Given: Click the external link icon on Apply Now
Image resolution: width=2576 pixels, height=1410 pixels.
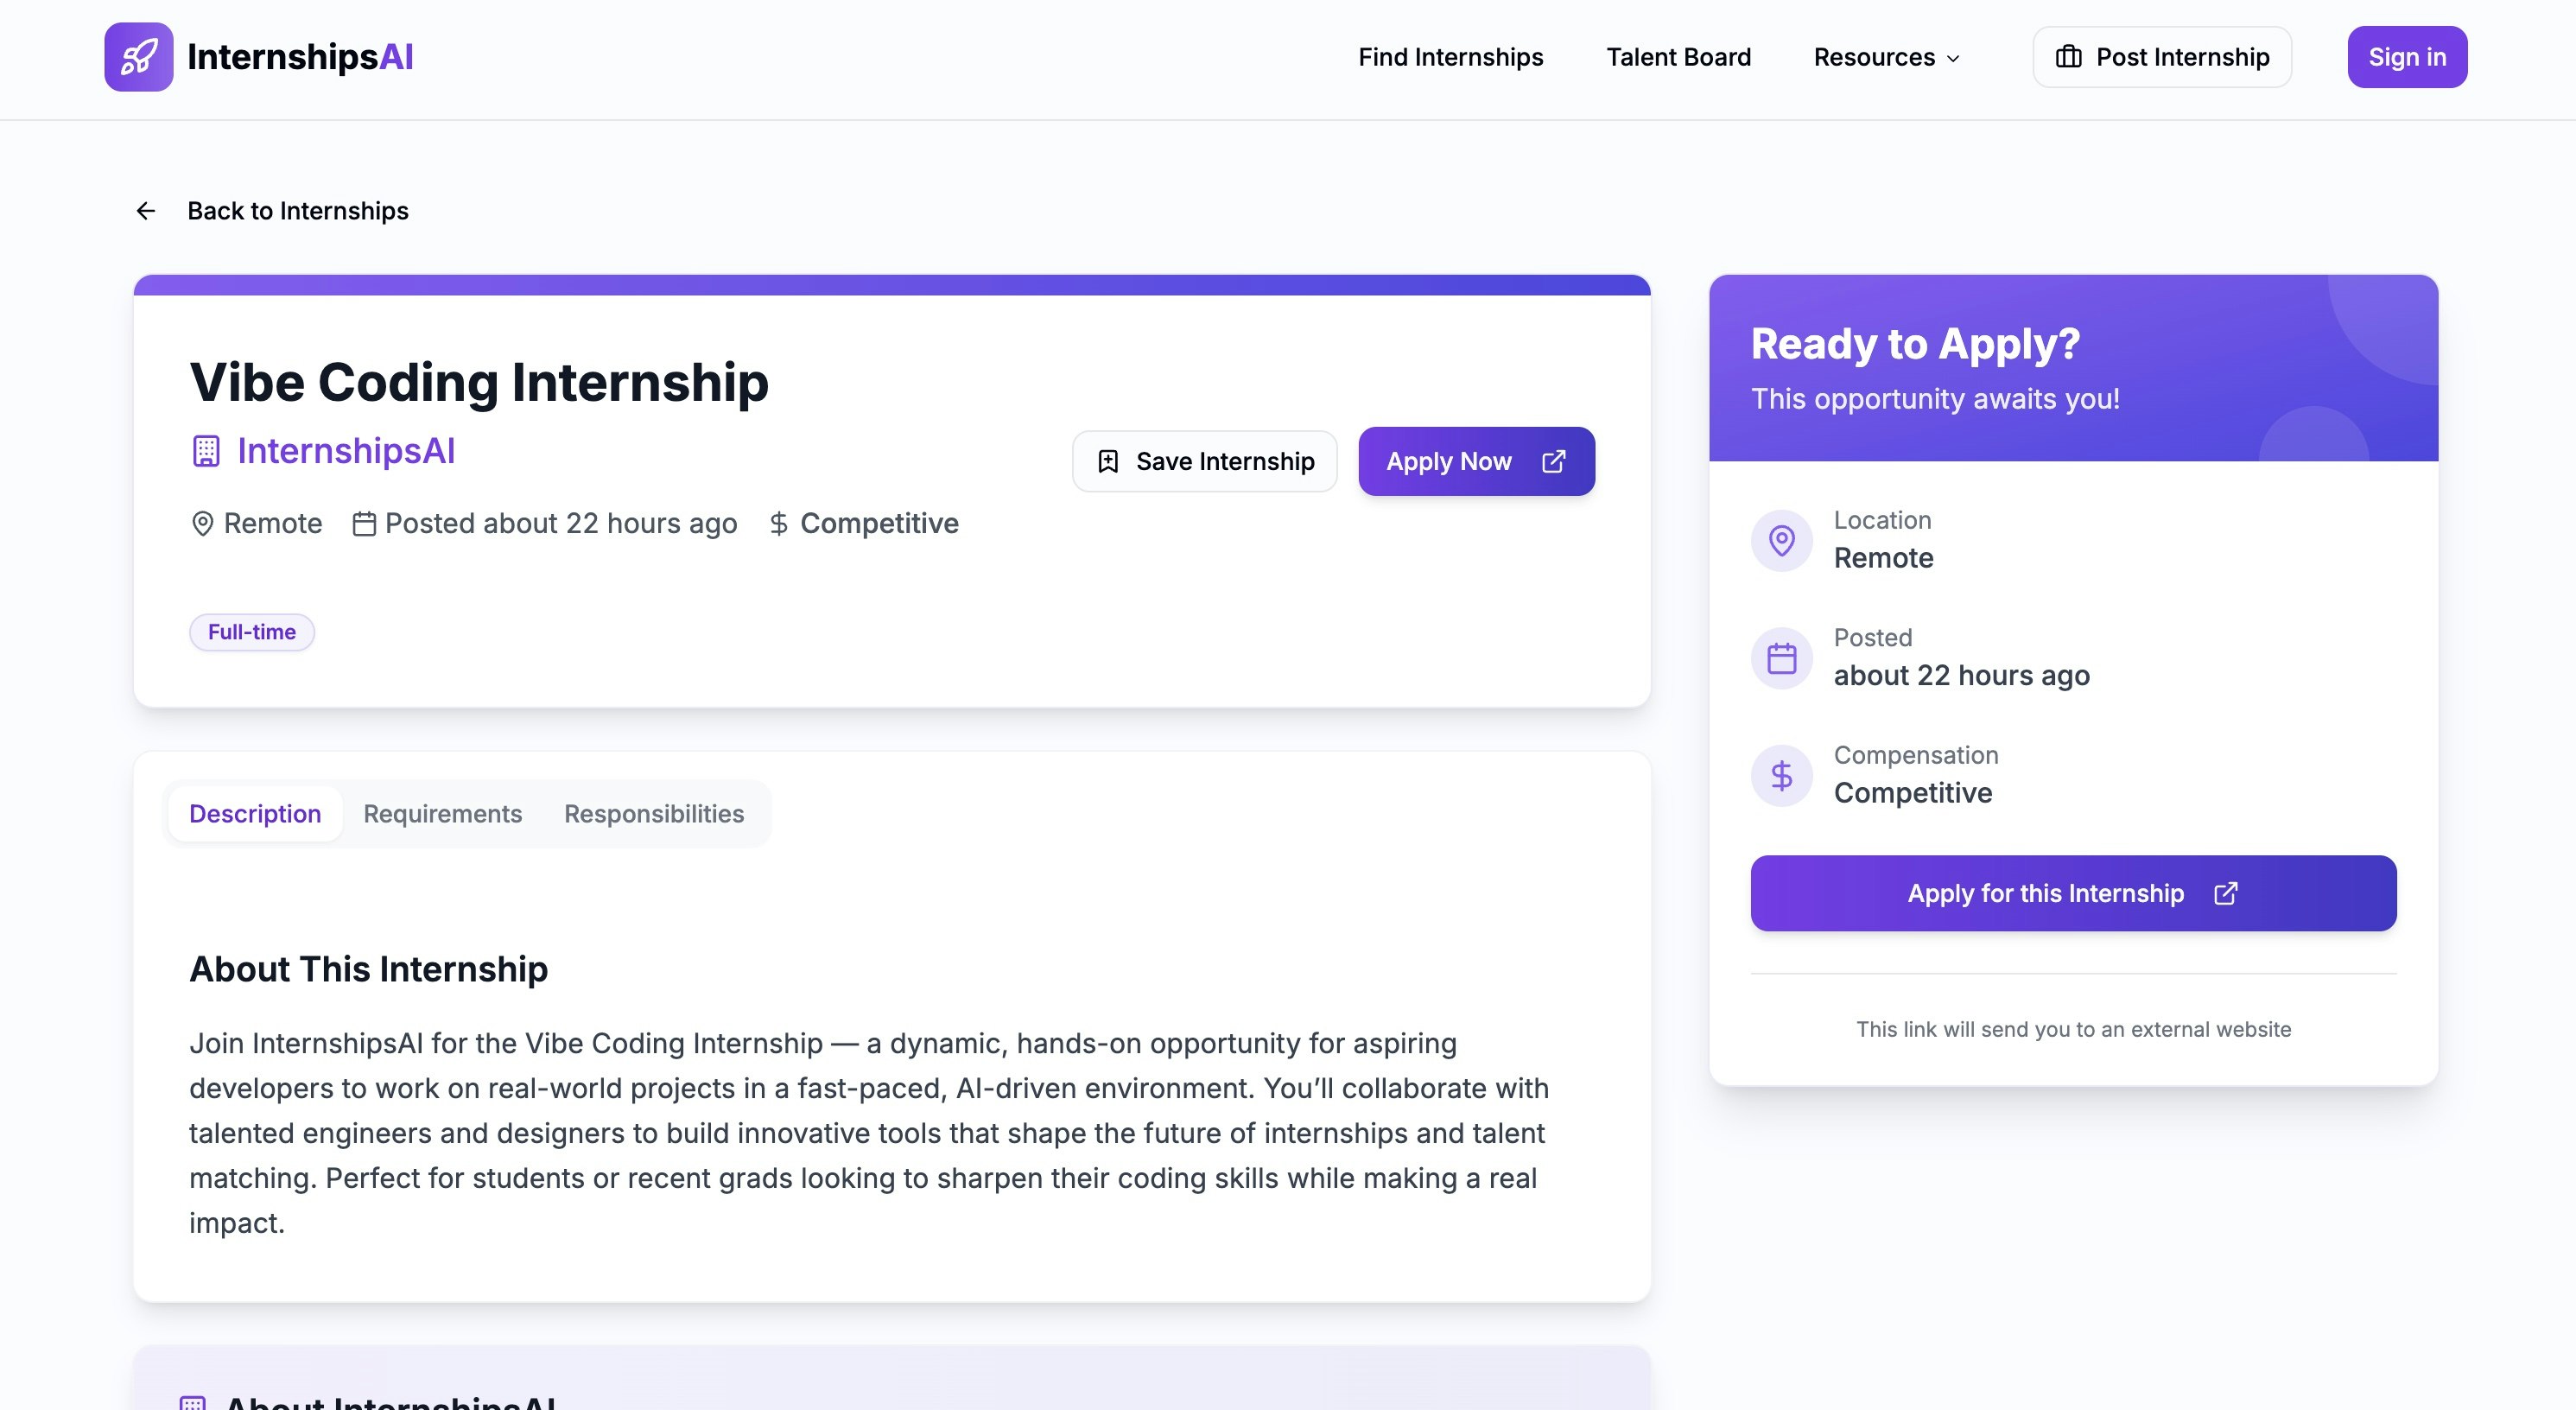Looking at the screenshot, I should tap(1553, 461).
